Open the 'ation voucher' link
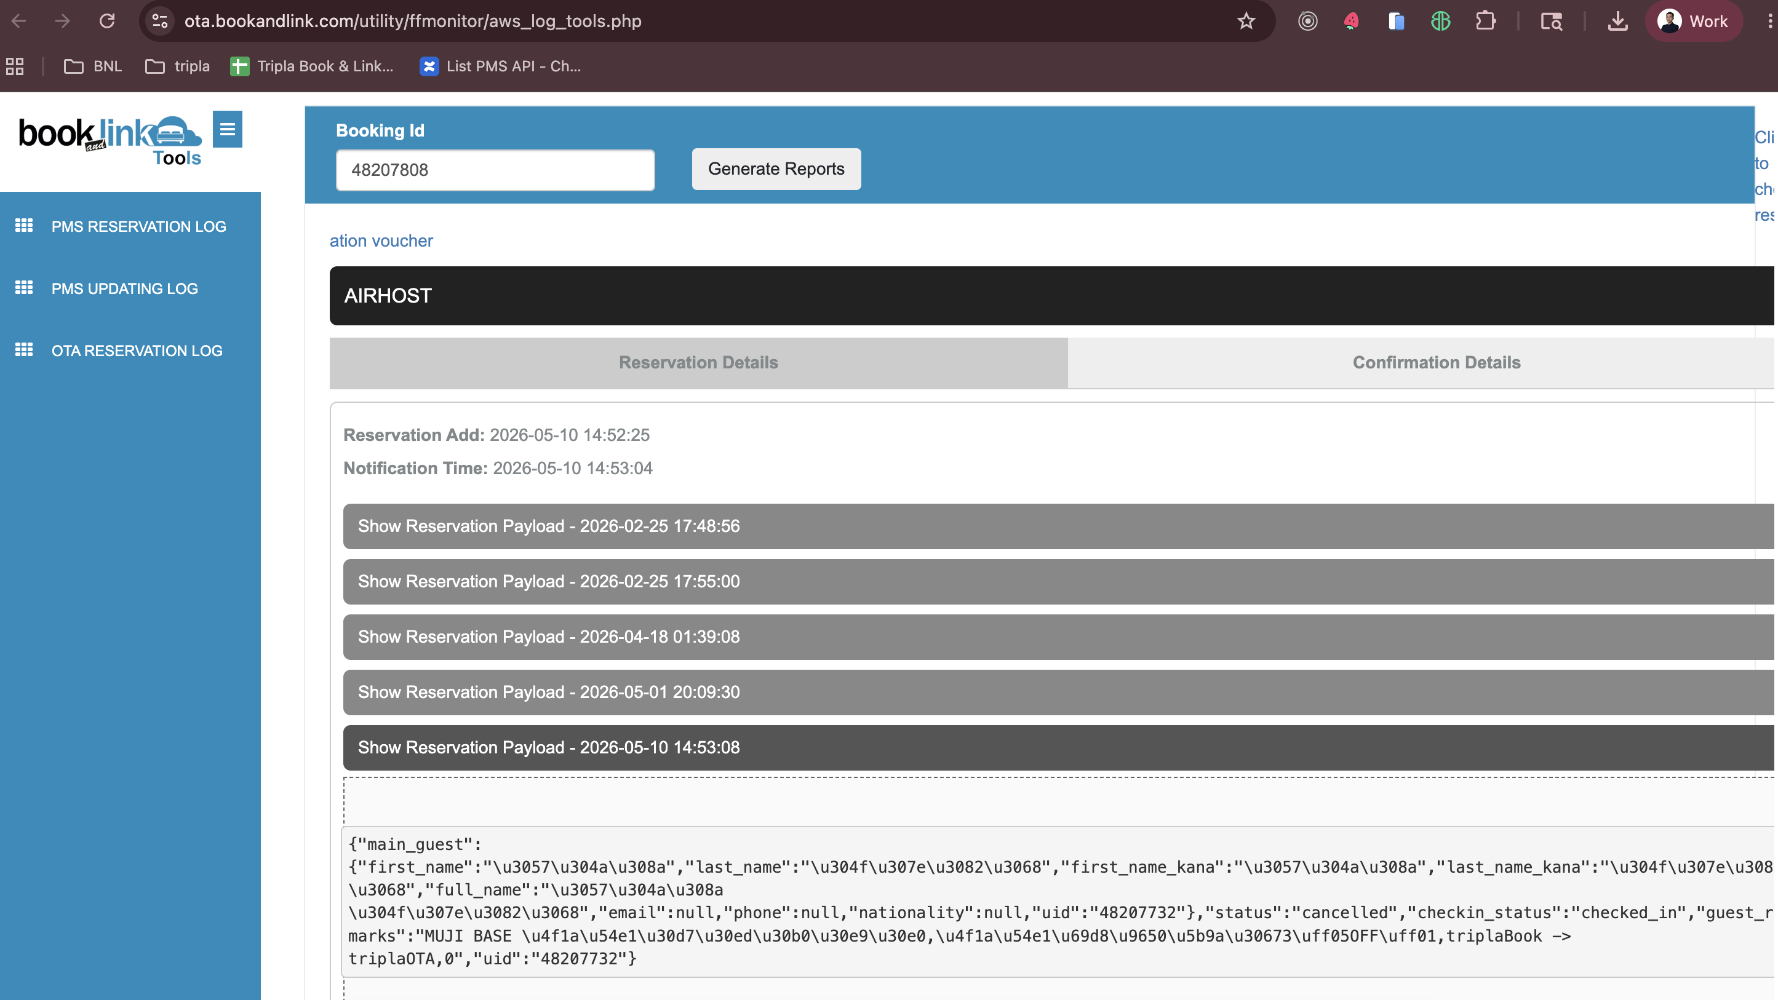The height and width of the screenshot is (1000, 1778). 381,241
